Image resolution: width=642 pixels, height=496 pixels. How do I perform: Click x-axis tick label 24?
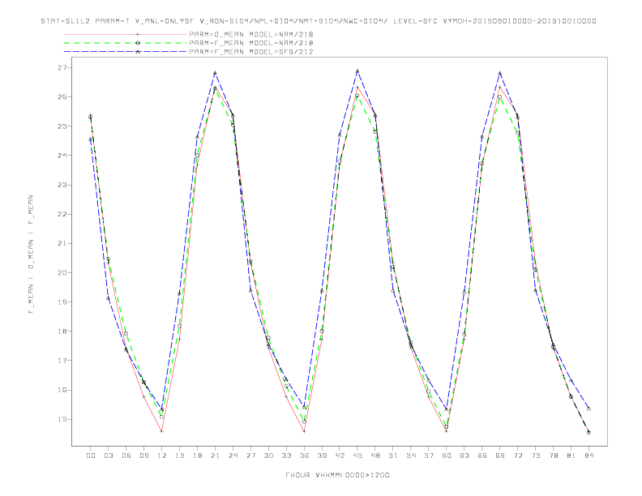coord(233,455)
